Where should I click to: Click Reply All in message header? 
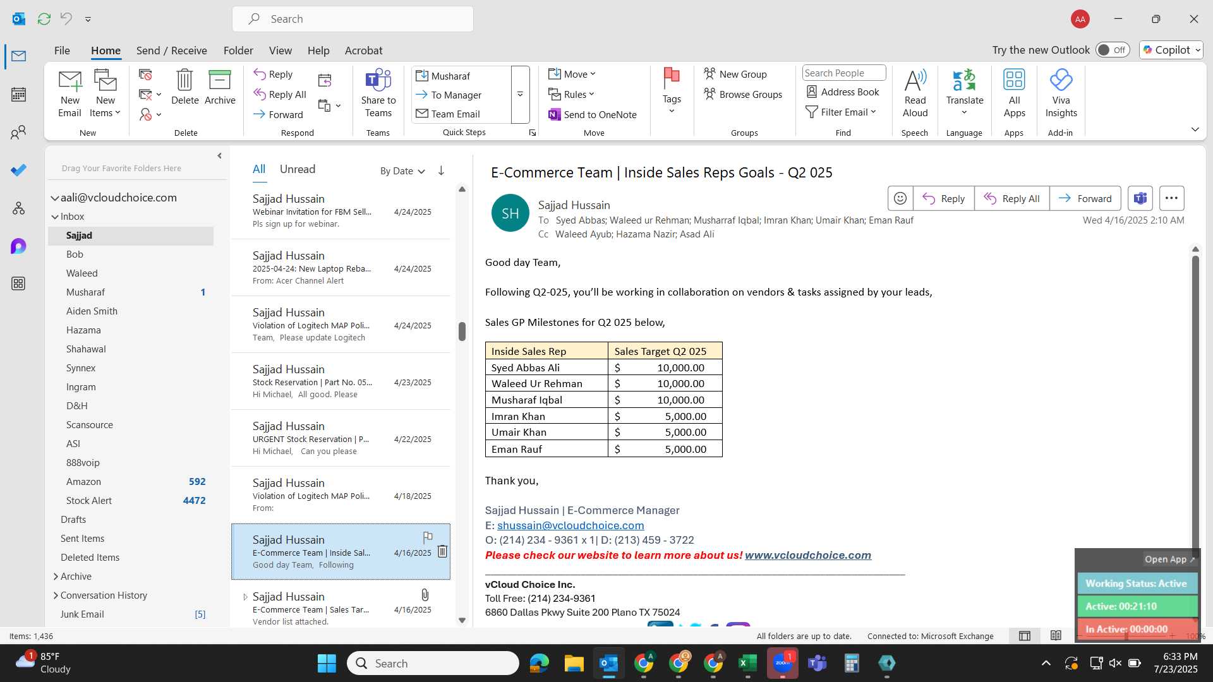(x=1012, y=198)
